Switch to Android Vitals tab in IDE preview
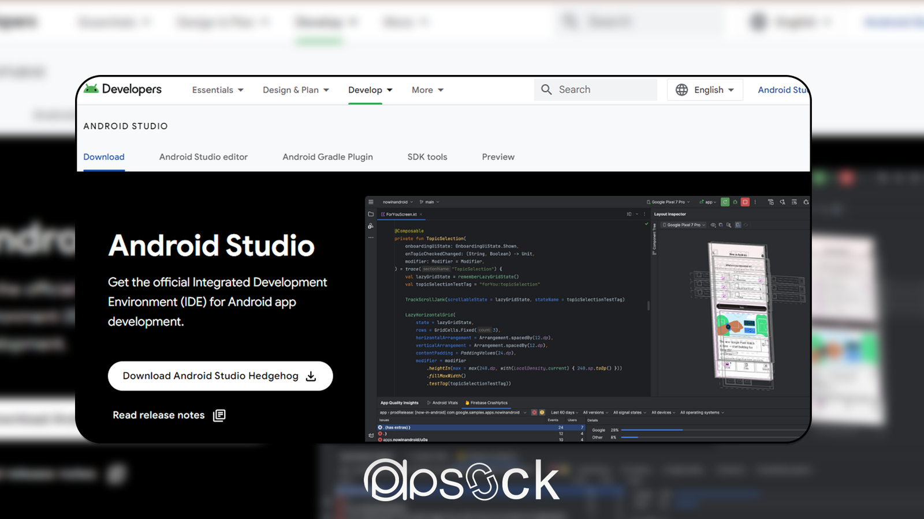This screenshot has height=519, width=924. click(442, 403)
